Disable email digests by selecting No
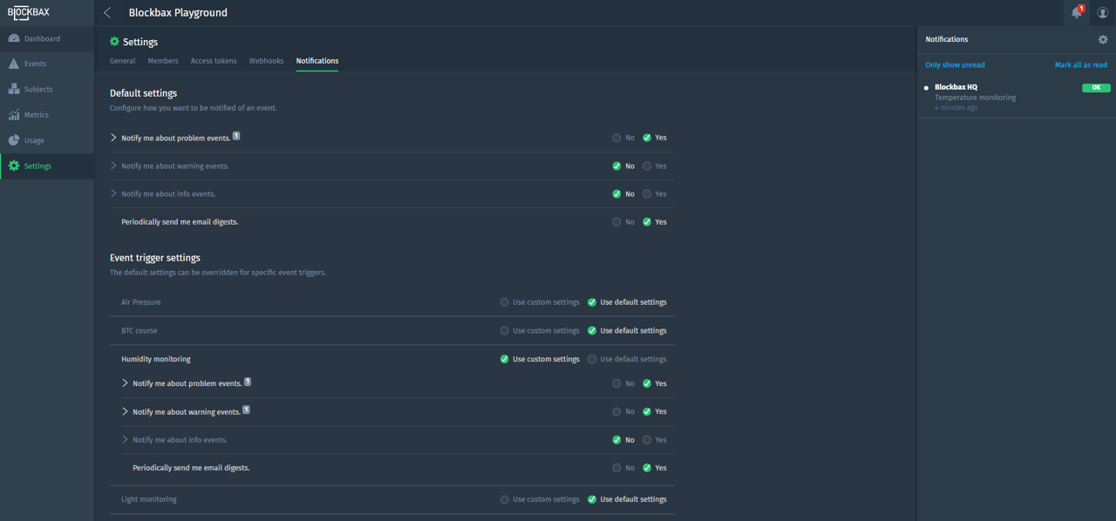Viewport: 1116px width, 521px height. click(x=616, y=221)
